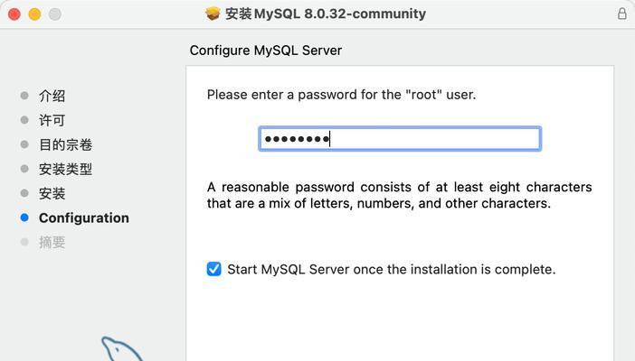Select the 许可 step in the sidebar
The height and width of the screenshot is (361, 635).
52,120
